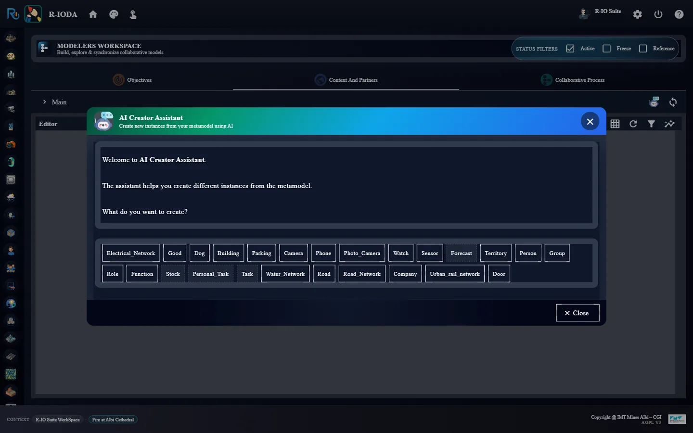The width and height of the screenshot is (693, 433).
Task: Switch to Collaborative Process tab
Action: click(x=573, y=80)
